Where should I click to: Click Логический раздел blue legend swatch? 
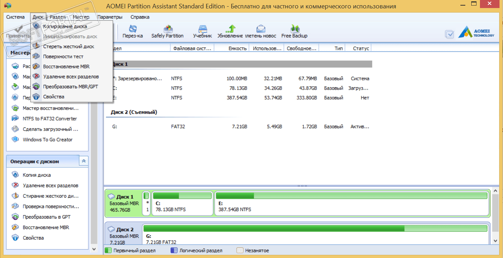click(174, 250)
